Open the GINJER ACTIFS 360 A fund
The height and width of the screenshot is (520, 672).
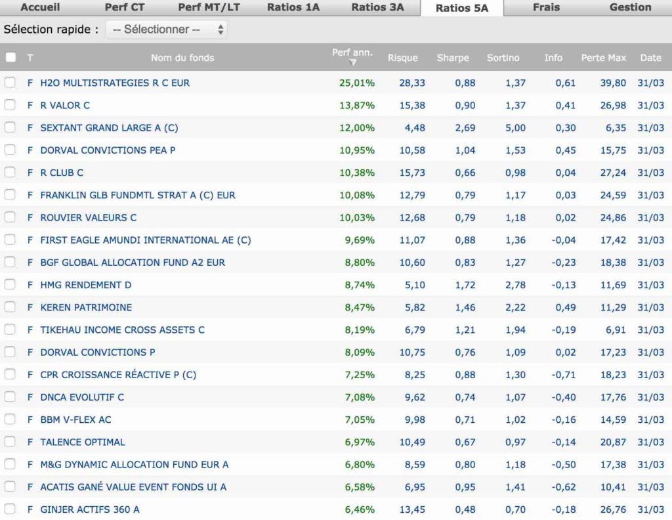pyautogui.click(x=89, y=509)
